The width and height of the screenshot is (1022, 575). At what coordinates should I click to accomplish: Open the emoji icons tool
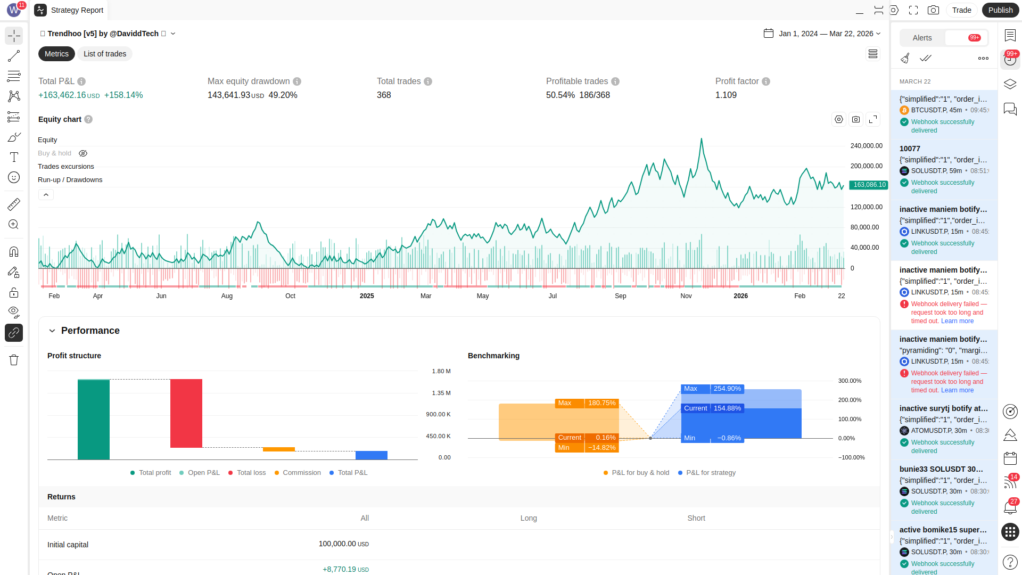click(14, 177)
